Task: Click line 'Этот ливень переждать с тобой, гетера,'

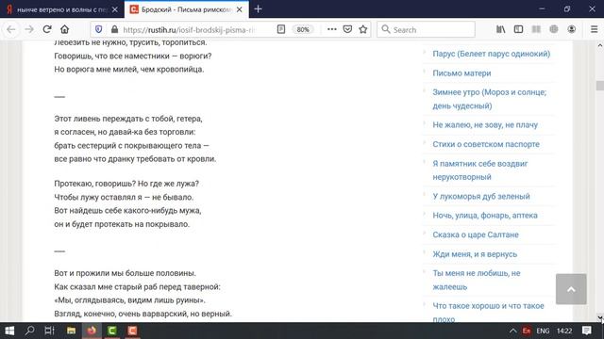Action: [128, 119]
